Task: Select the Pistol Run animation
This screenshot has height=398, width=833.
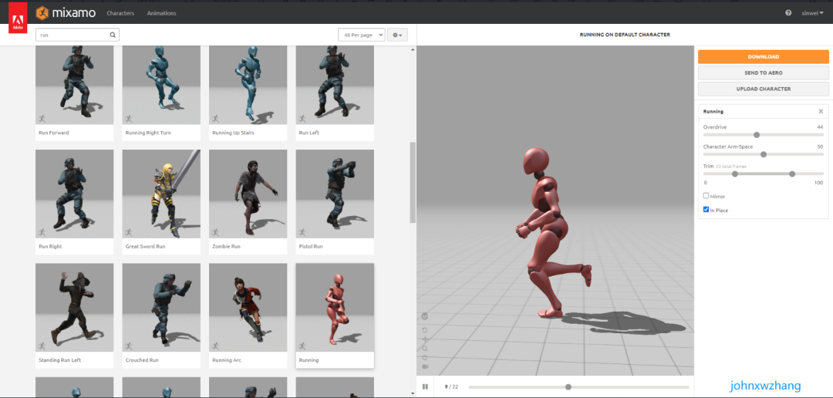Action: (335, 194)
